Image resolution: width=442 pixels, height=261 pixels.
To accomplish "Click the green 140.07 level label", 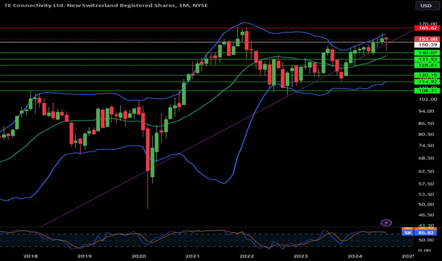I will pyautogui.click(x=427, y=53).
